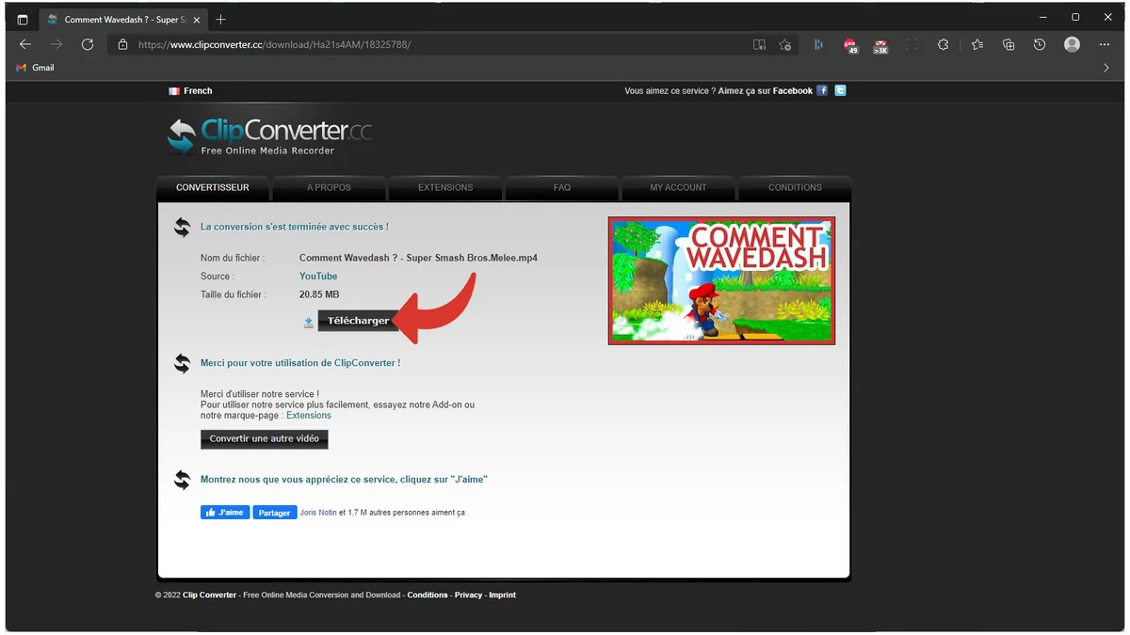
Task: Click the Twitter icon in header
Action: coord(841,90)
